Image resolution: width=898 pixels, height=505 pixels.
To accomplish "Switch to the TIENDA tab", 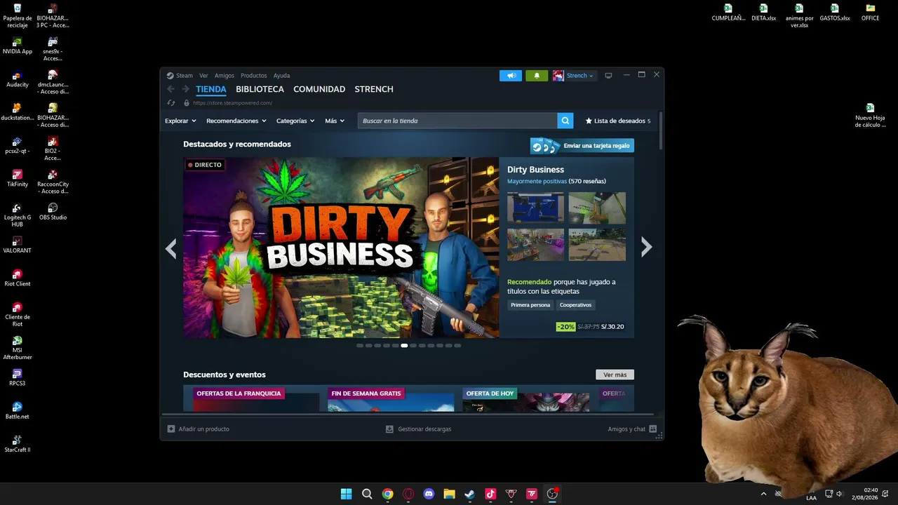I will tap(211, 89).
